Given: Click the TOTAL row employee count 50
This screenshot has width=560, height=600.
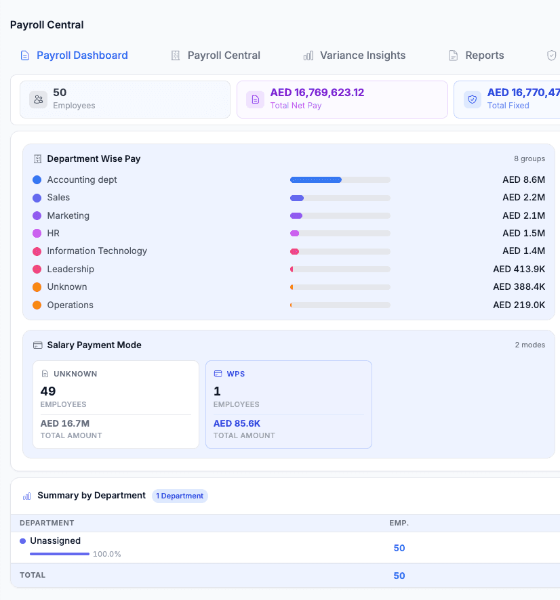Looking at the screenshot, I should tap(399, 576).
